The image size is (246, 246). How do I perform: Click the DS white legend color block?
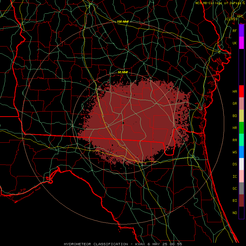pos(241,164)
